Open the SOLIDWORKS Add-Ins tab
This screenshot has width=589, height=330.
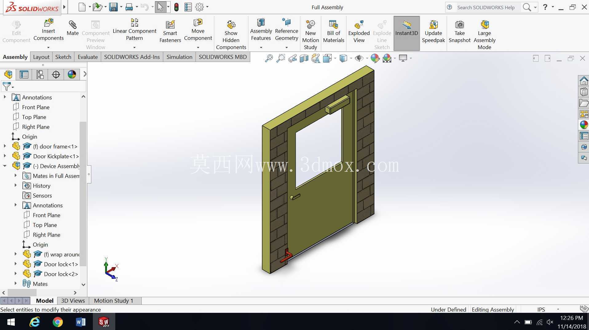point(132,57)
